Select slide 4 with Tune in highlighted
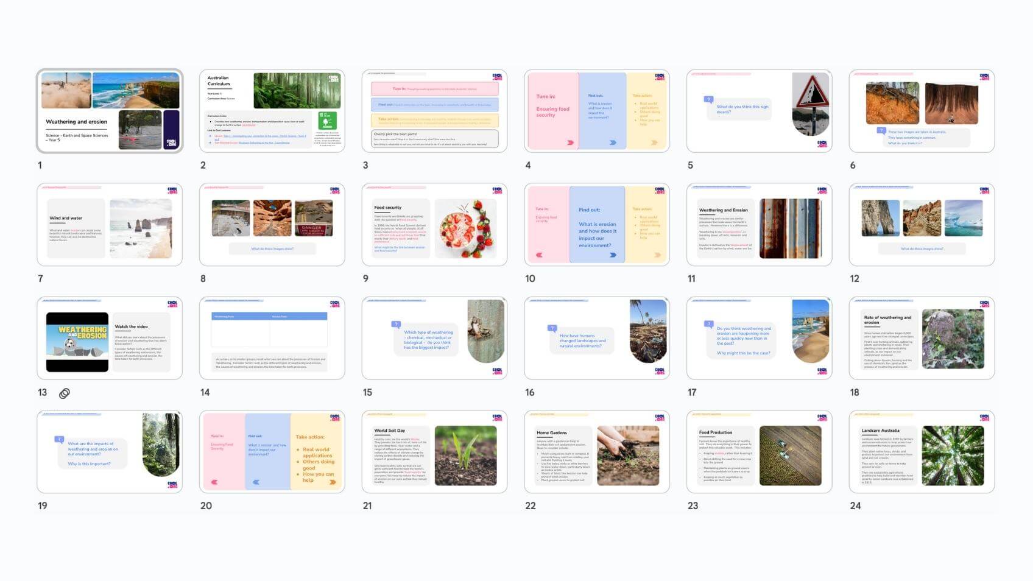Screen dimensions: 1033x581 tap(597, 111)
